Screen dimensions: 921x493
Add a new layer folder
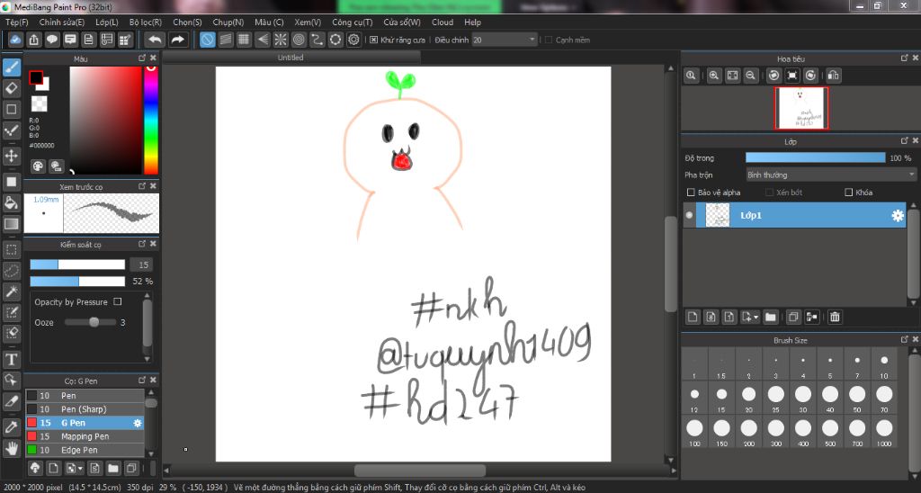[771, 317]
